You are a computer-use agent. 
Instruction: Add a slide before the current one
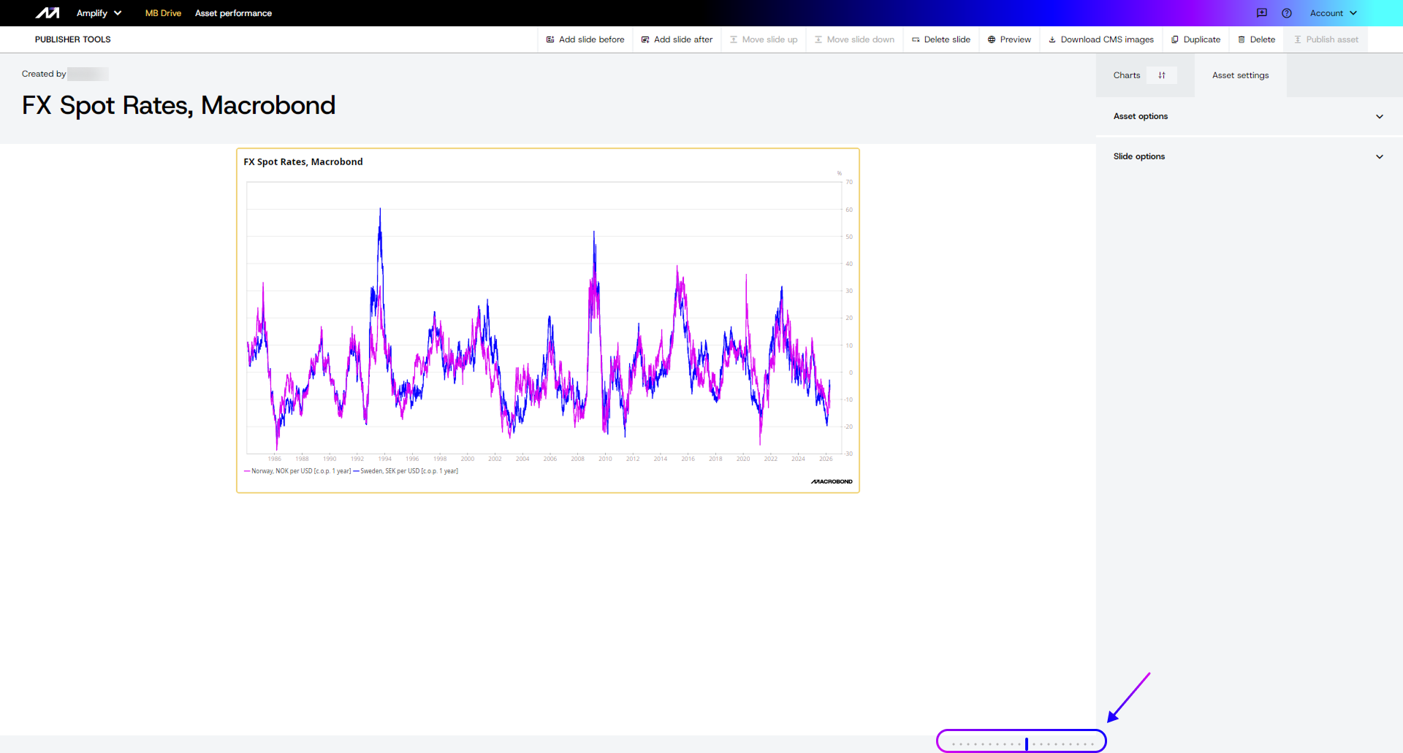tap(585, 39)
